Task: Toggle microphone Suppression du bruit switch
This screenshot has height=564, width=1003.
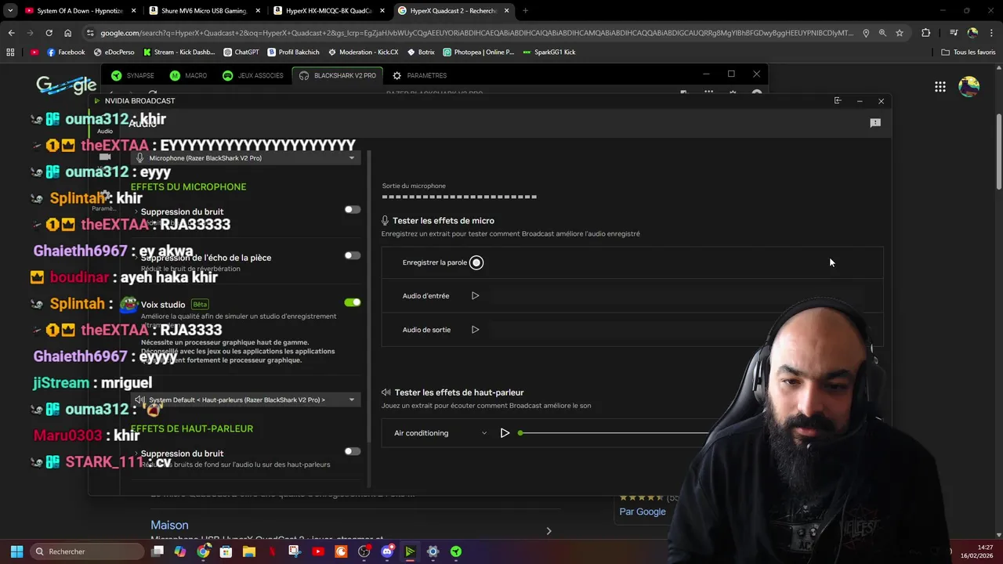Action: coord(353,210)
